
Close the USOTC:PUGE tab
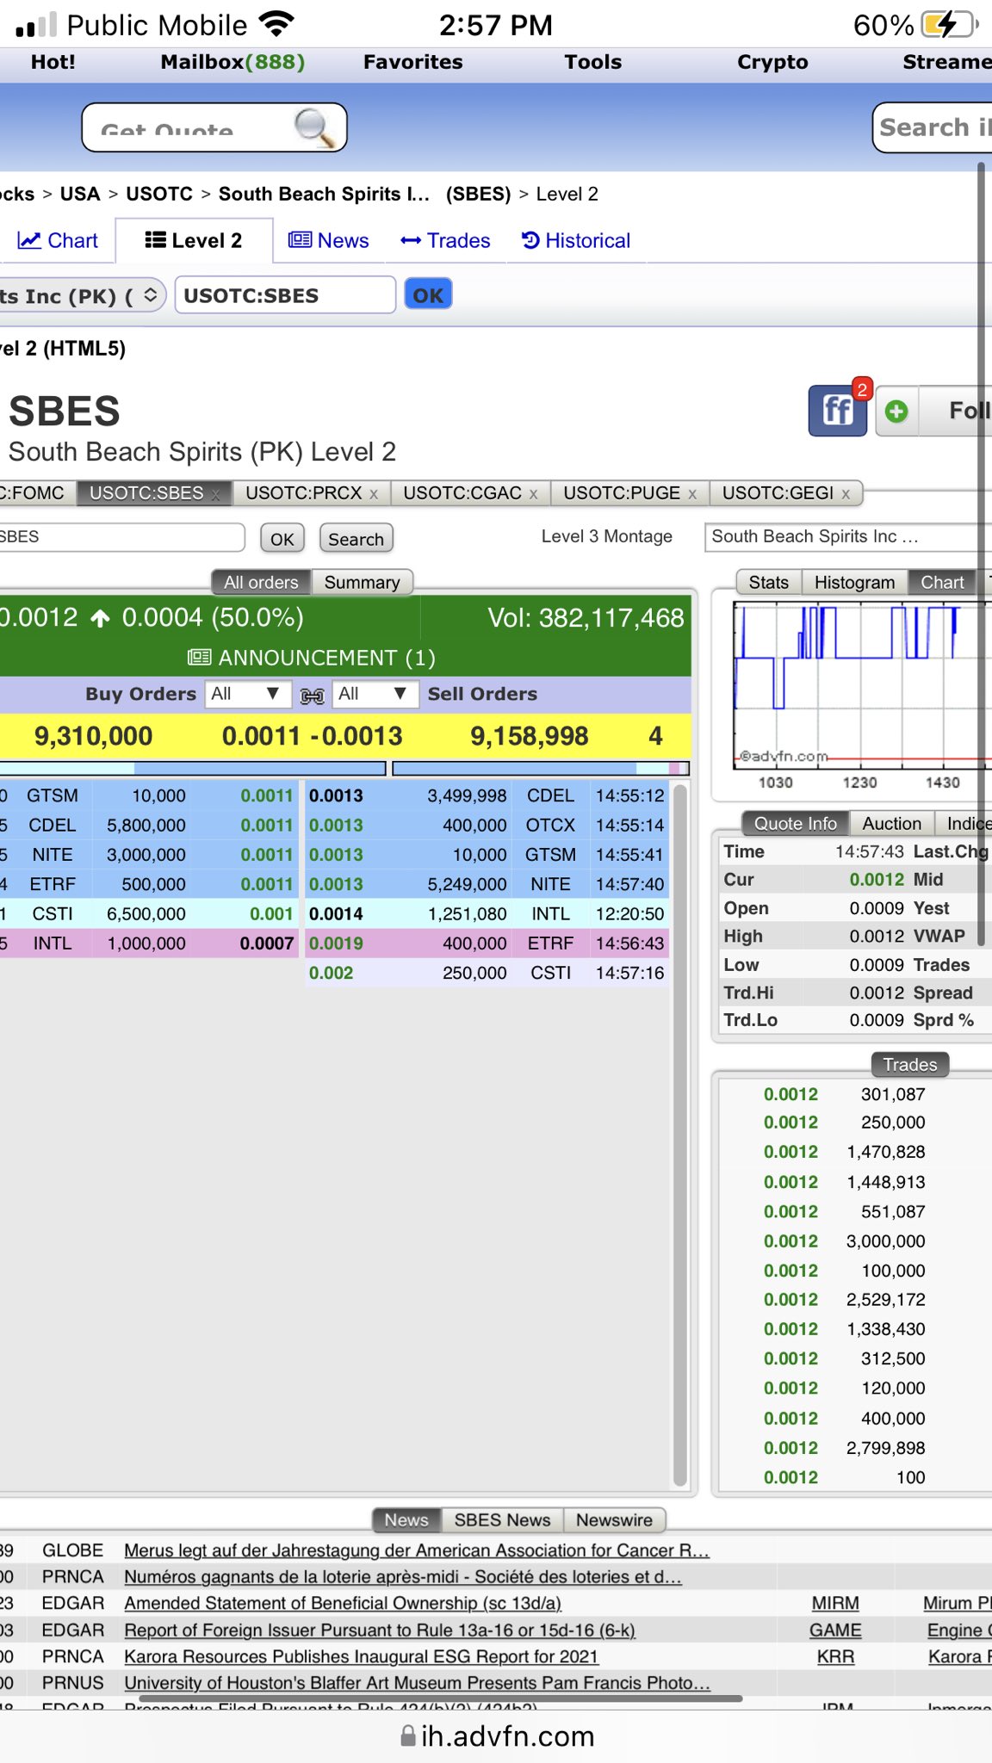(x=692, y=494)
